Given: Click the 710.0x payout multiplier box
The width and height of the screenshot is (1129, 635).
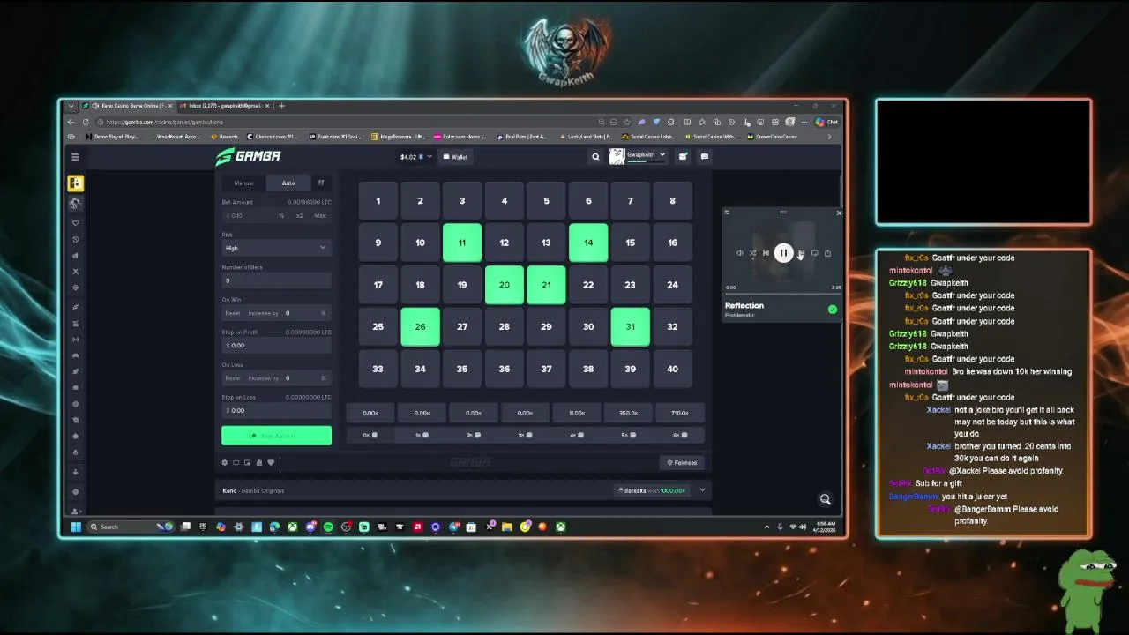Looking at the screenshot, I should 679,413.
